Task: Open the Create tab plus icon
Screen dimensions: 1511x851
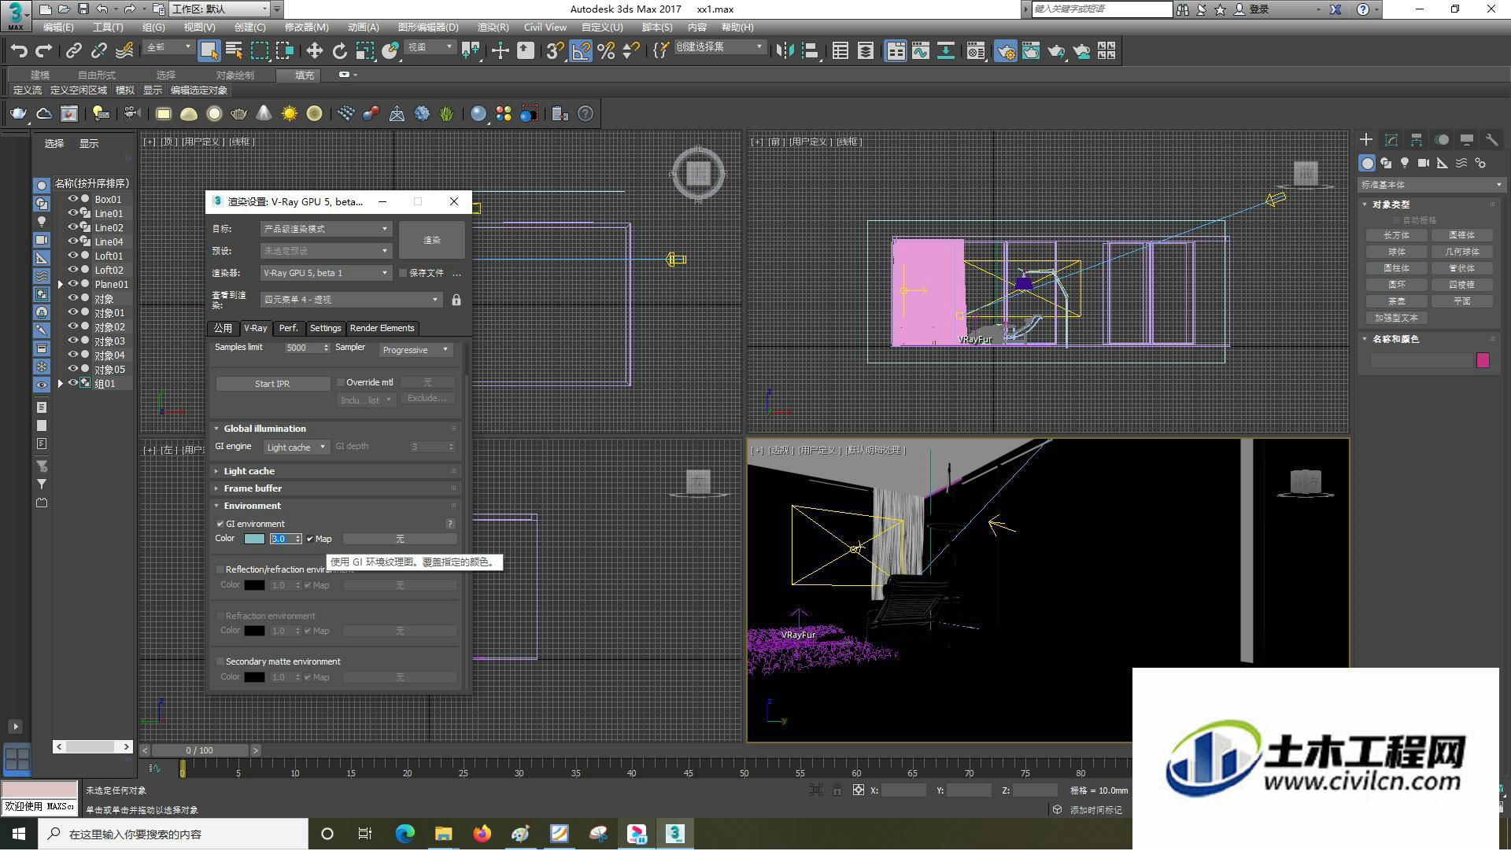Action: 1366,139
